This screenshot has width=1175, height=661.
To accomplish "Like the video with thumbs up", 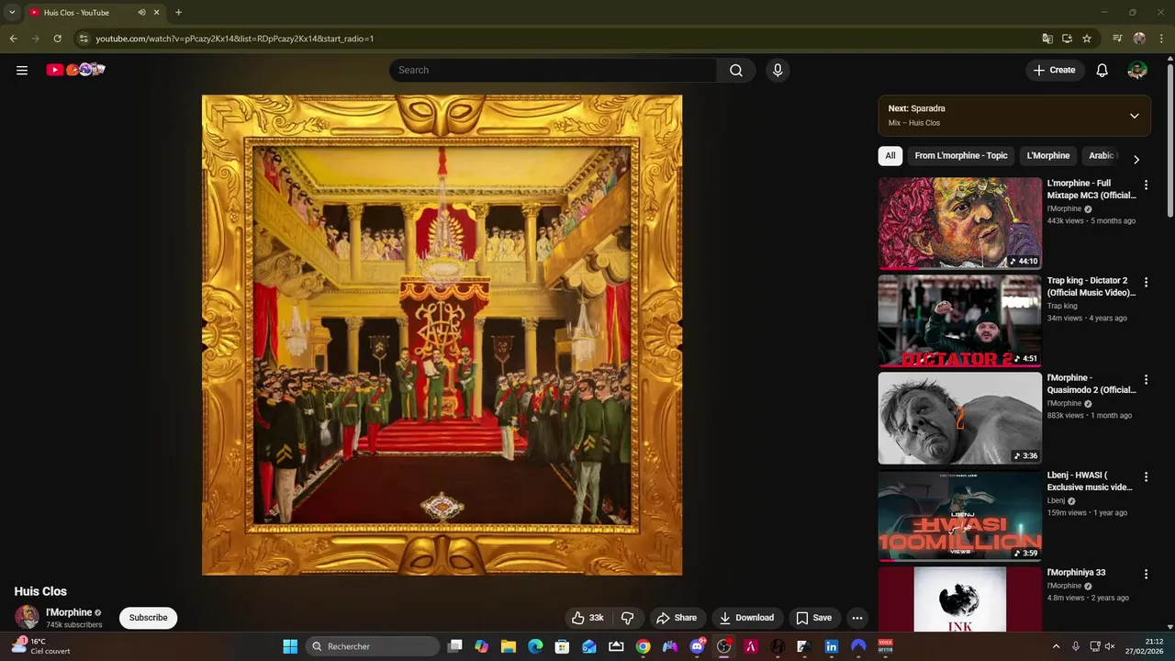I will [x=587, y=618].
